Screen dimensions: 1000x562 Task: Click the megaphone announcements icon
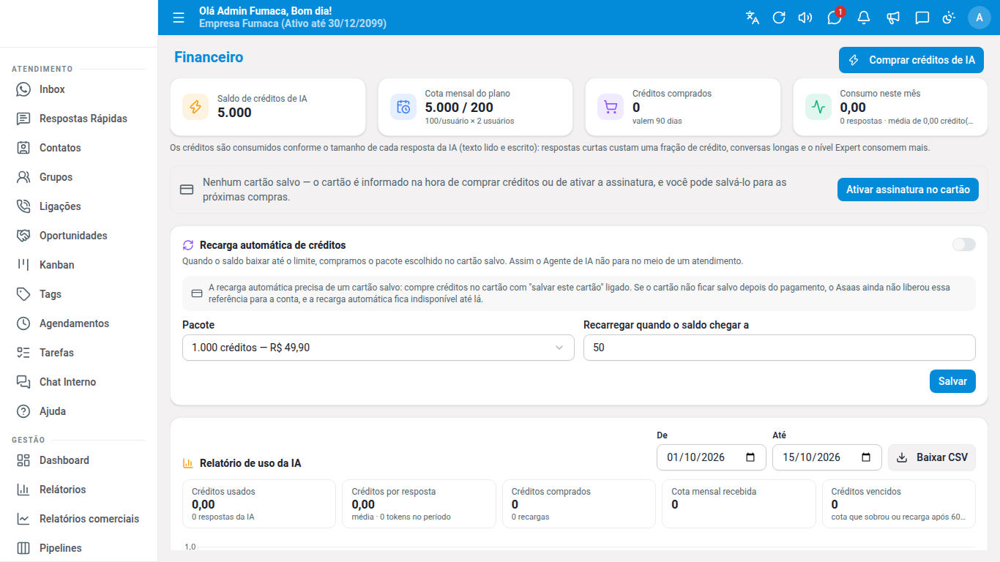[x=893, y=18]
